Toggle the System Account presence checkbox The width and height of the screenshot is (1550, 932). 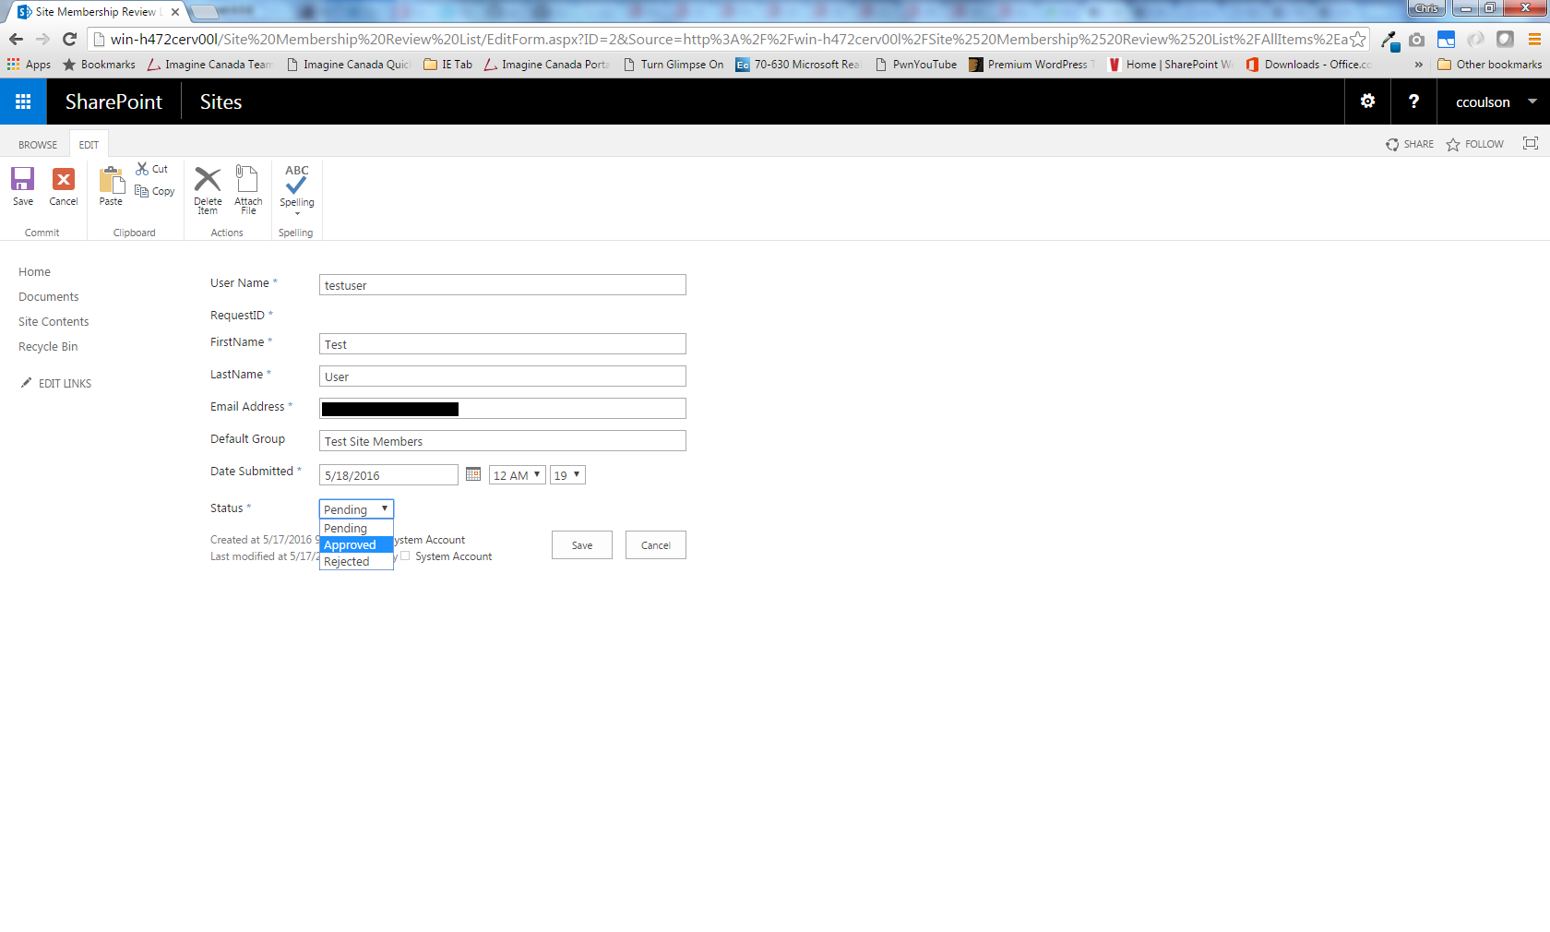click(405, 556)
